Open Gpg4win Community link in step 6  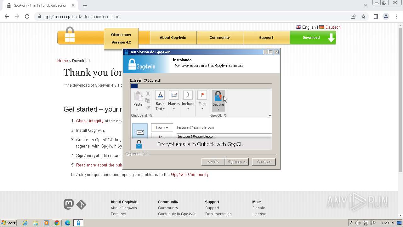click(x=190, y=174)
